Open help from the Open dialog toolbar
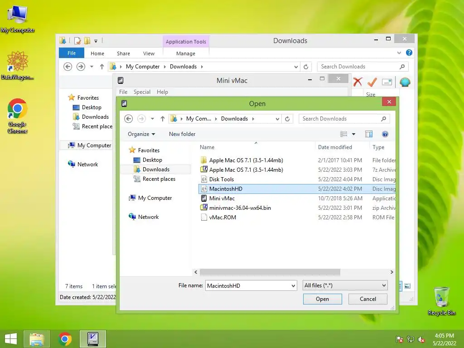The image size is (464, 348). pos(385,134)
